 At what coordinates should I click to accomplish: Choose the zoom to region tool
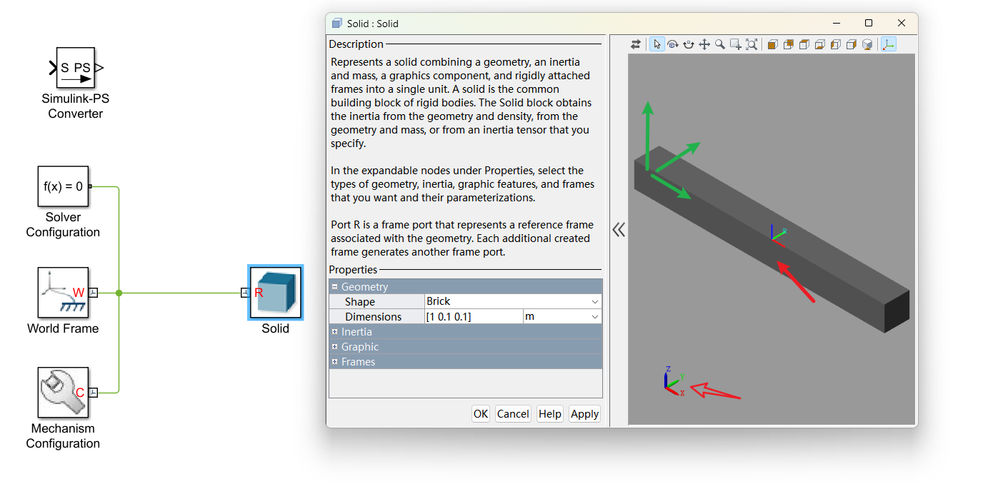[736, 44]
